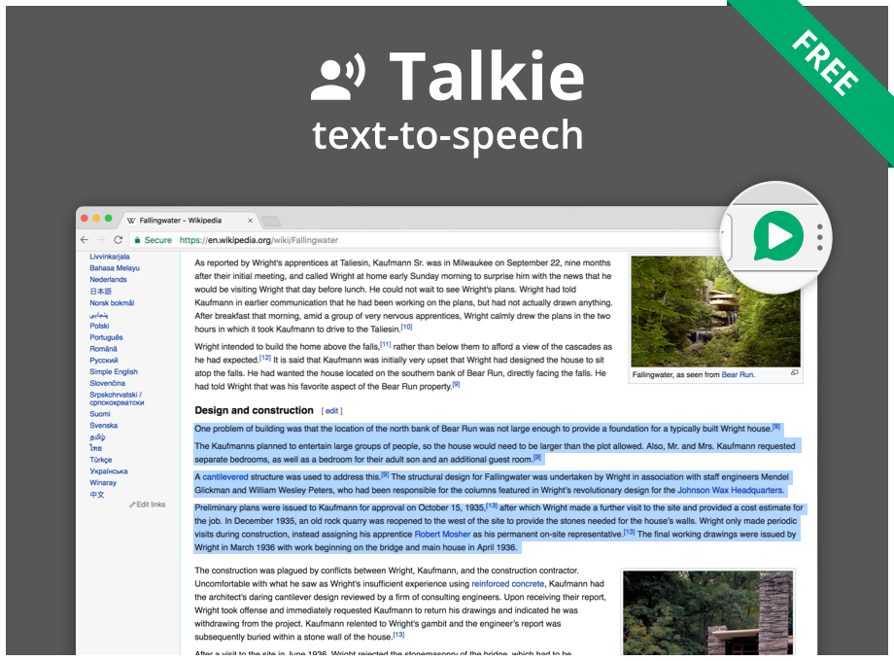
Task: Open the cantilevered link
Action: (x=225, y=476)
